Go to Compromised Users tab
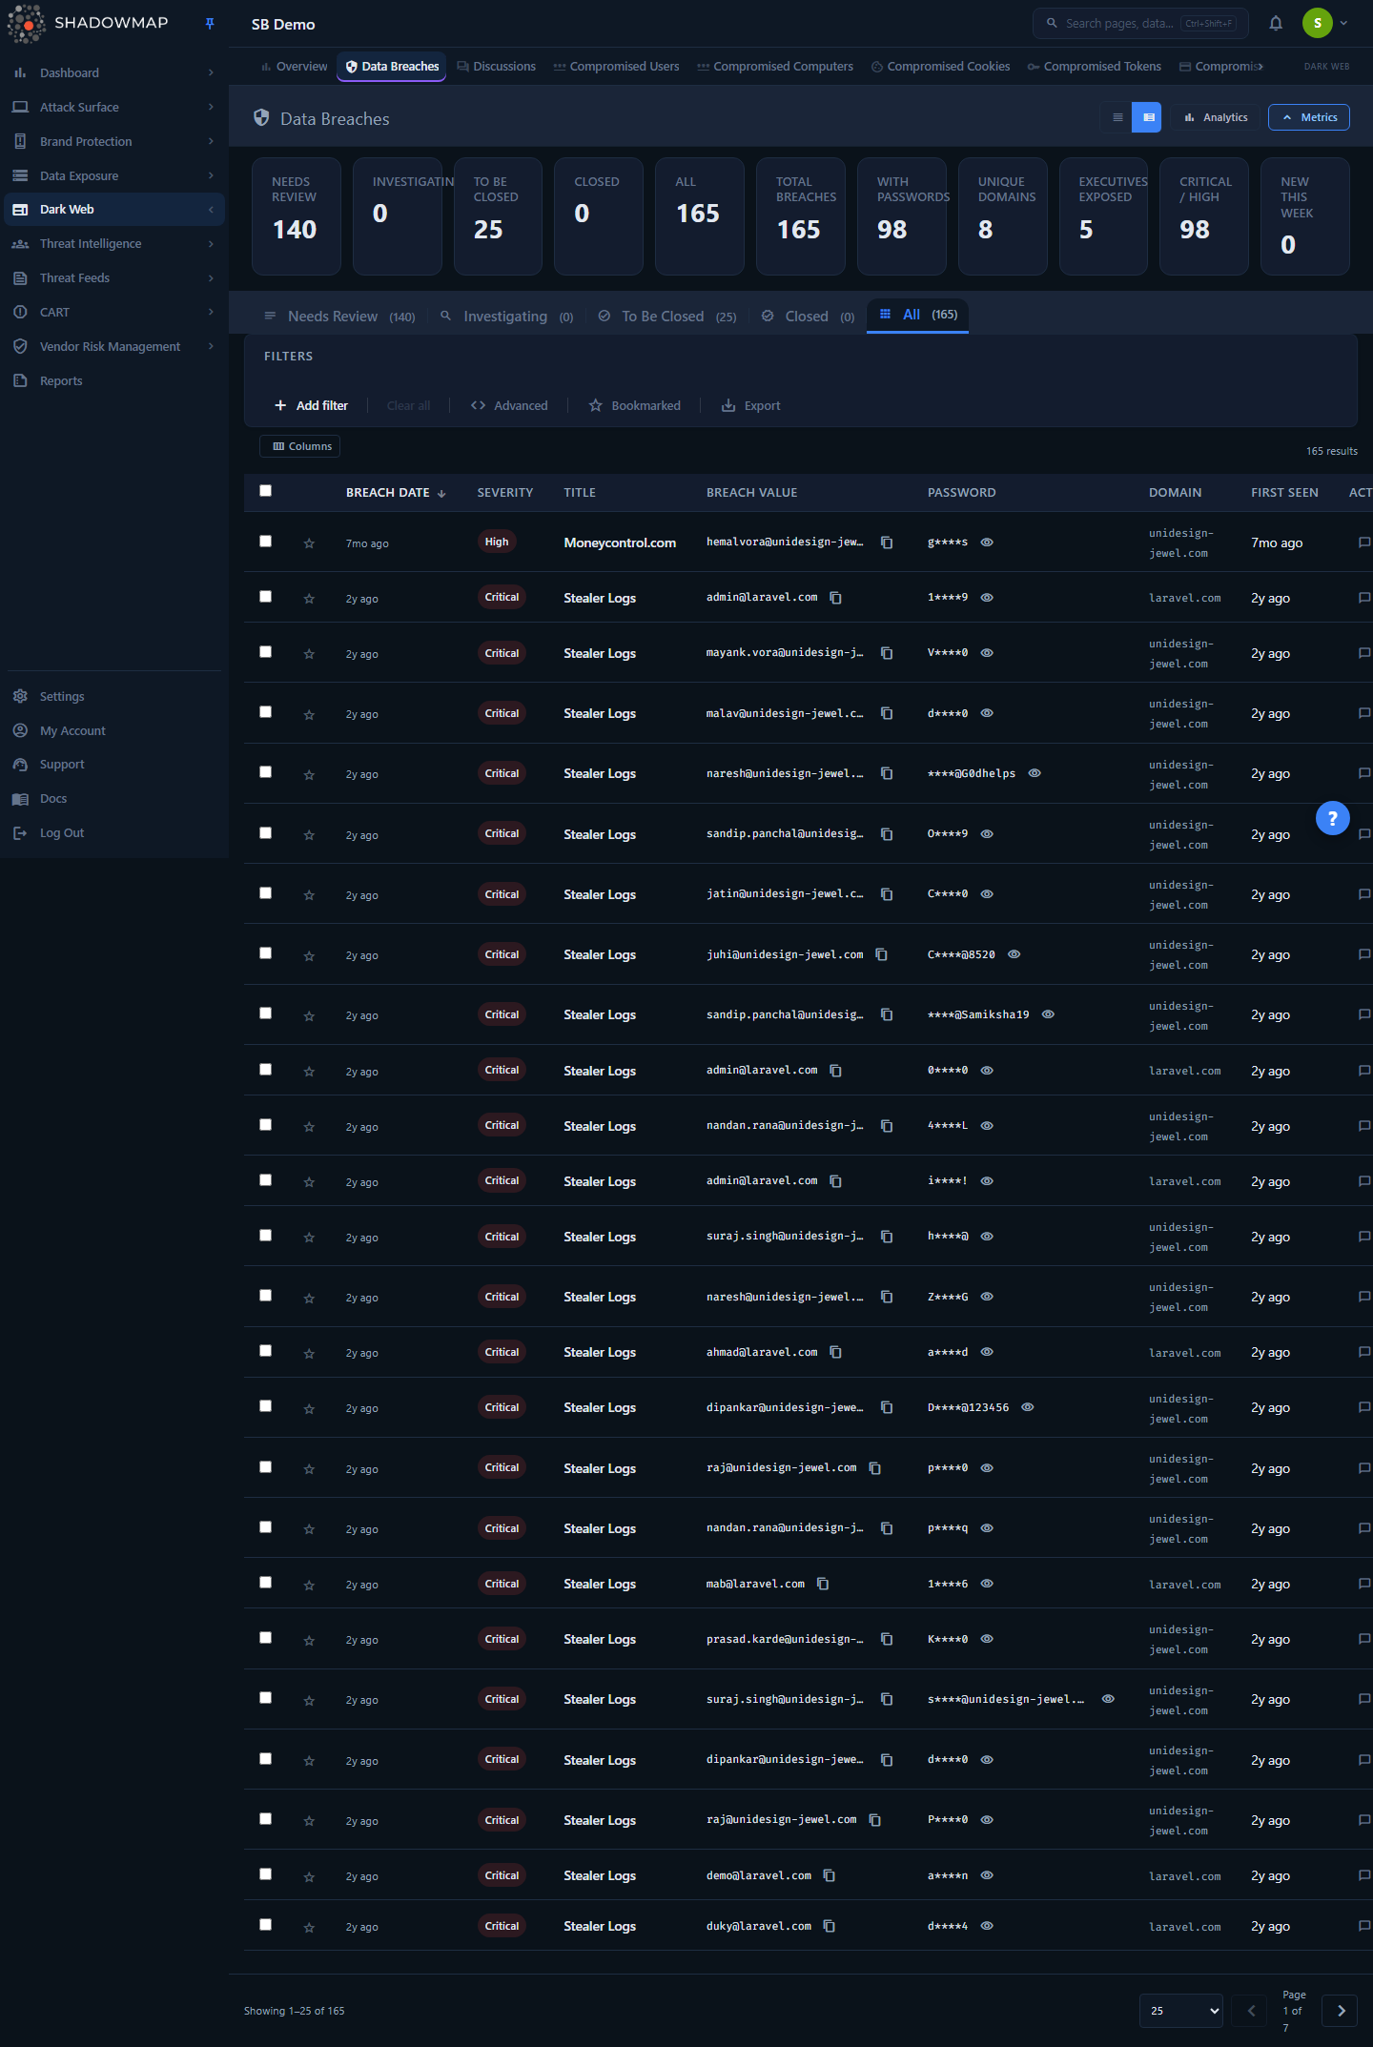 coord(617,67)
